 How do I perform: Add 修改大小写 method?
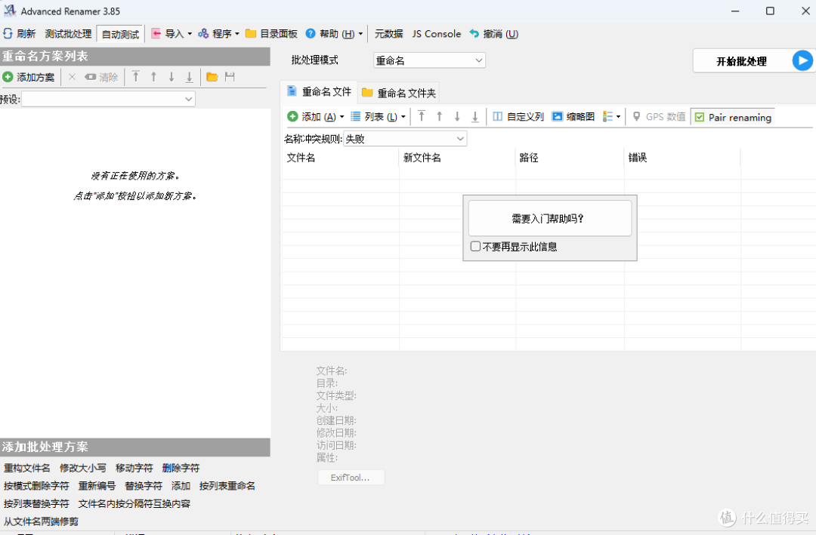pyautogui.click(x=83, y=468)
